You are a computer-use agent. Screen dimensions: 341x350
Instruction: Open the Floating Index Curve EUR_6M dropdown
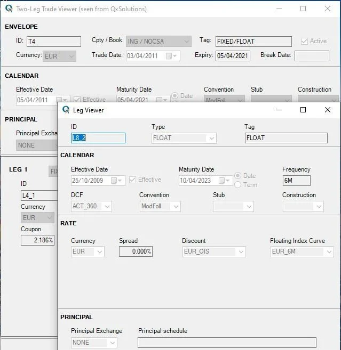click(x=302, y=251)
